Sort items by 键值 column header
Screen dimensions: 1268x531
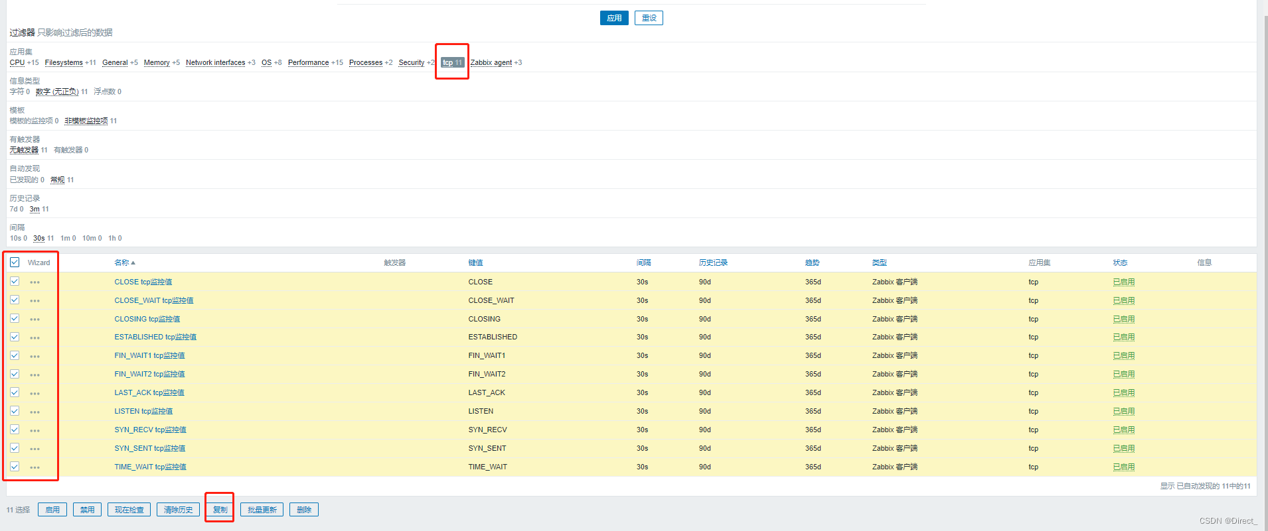pyautogui.click(x=475, y=263)
